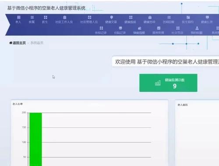Image resolution: width=219 pixels, height=166 pixels.
Task: Open the 健康视频 menu icon
Action: (131, 17)
